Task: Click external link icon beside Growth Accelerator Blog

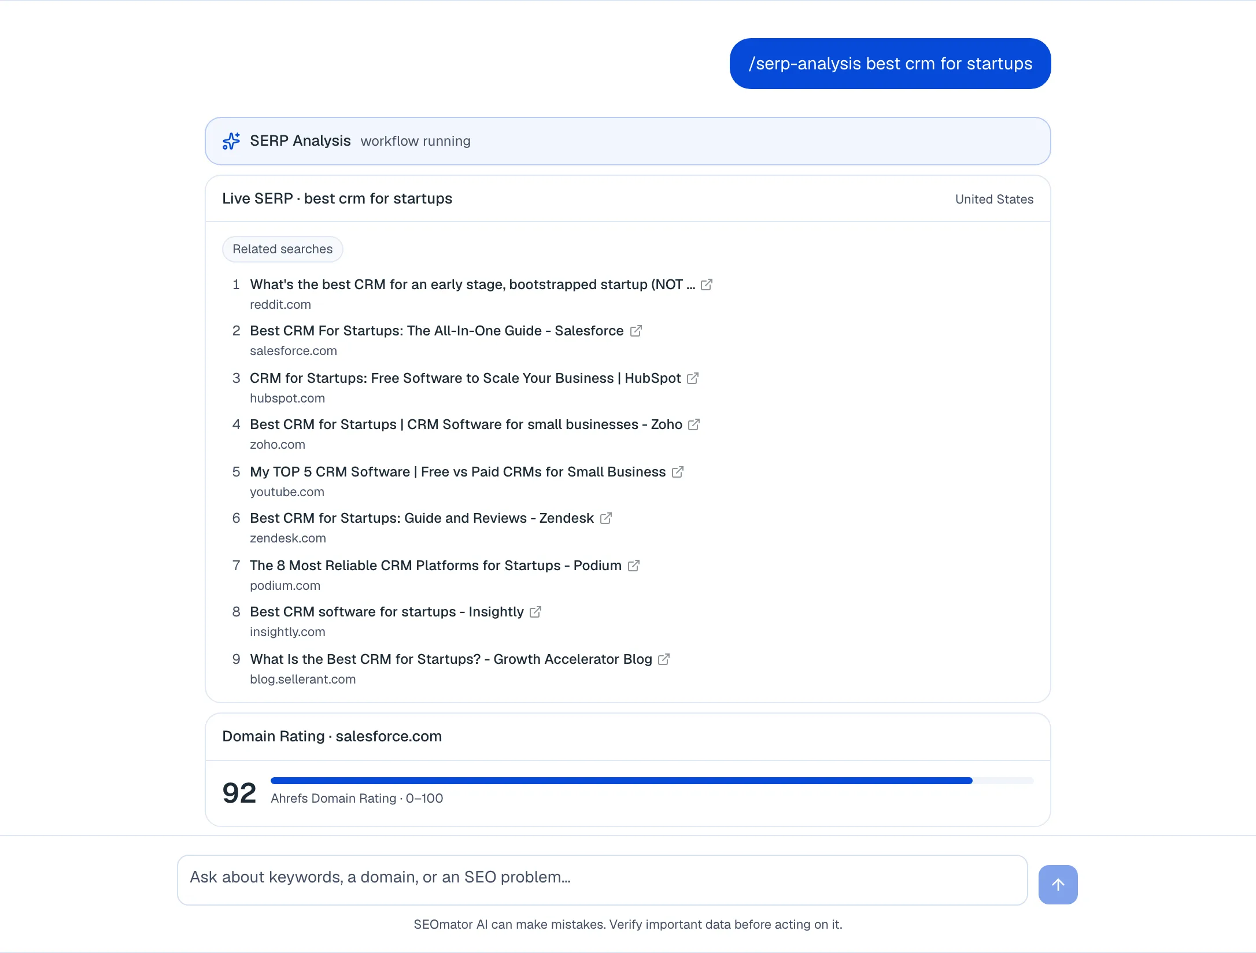Action: [x=664, y=659]
